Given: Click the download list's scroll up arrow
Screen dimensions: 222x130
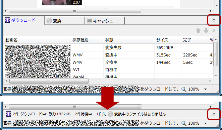Looking at the screenshot, I should coord(216,39).
